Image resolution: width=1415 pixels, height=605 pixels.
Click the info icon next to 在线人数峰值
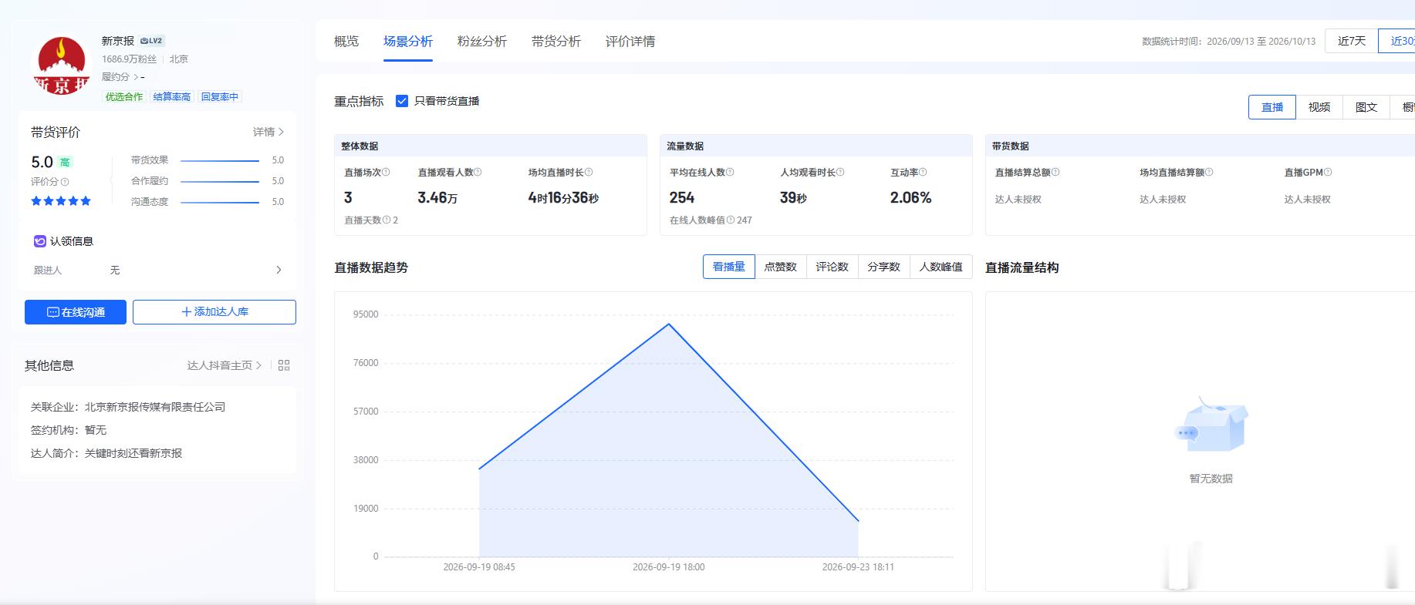point(730,220)
